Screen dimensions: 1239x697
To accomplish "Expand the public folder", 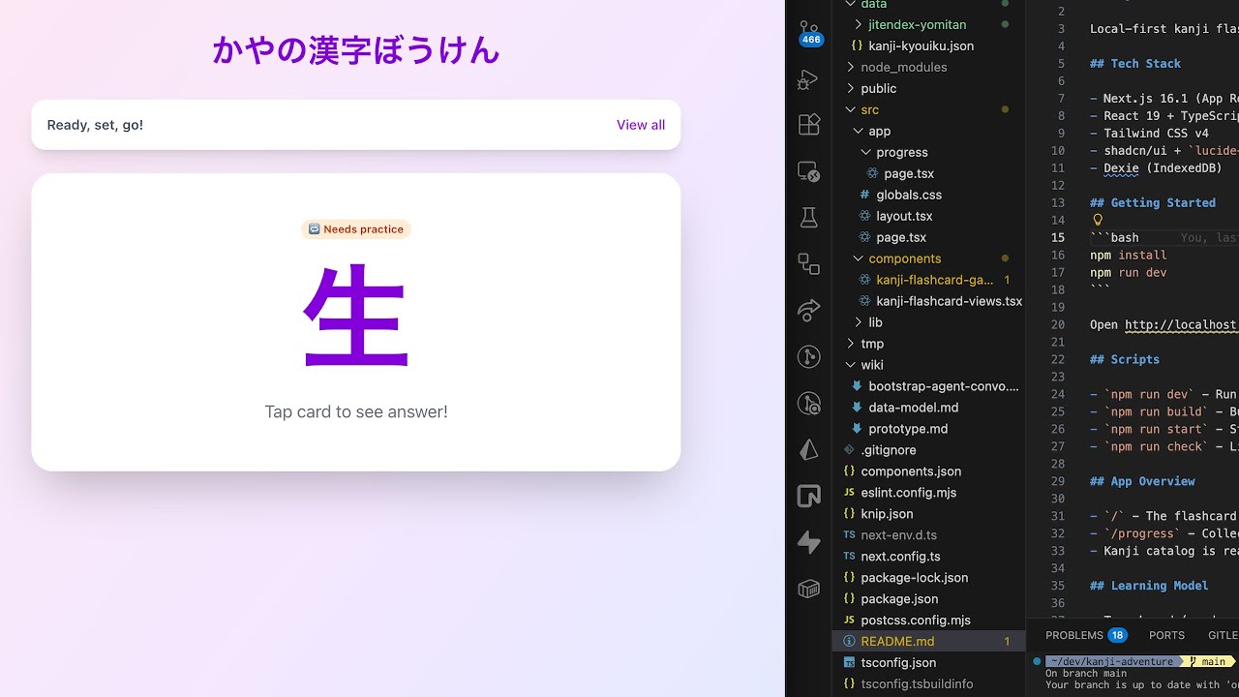I will click(x=850, y=88).
